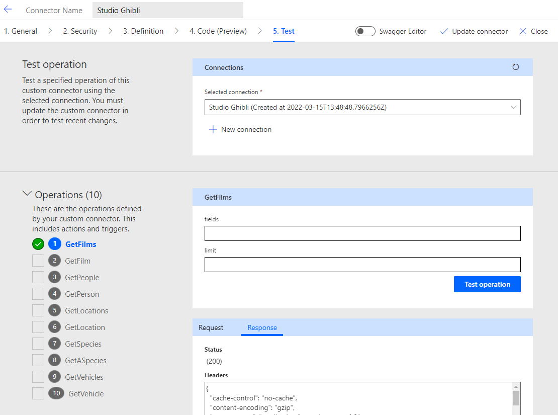The image size is (558, 415).
Task: Click number badge 1 for GetFilms
Action: point(54,244)
